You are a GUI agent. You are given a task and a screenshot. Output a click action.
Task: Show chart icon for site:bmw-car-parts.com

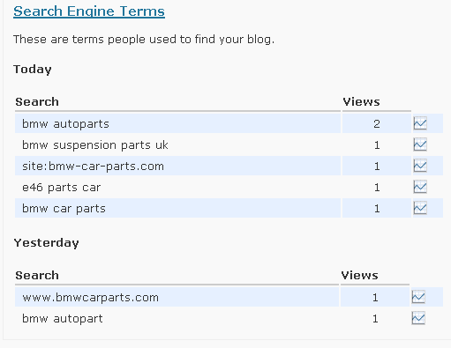pos(420,166)
